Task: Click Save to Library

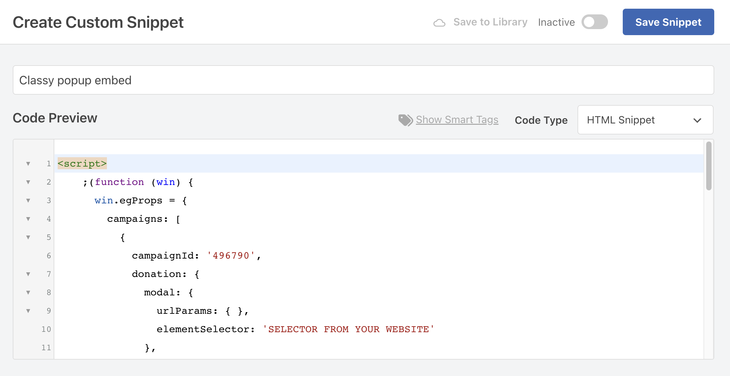Action: tap(490, 22)
